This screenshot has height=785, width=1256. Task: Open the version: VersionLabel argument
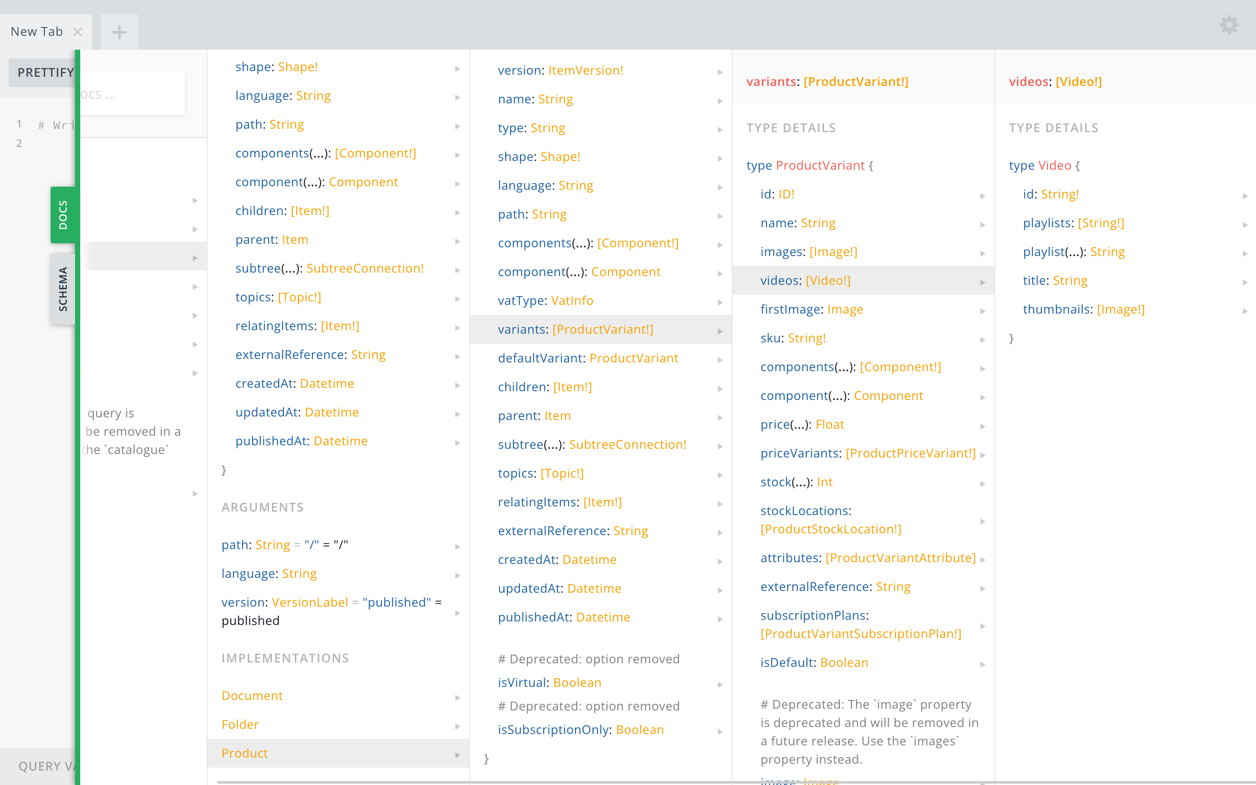pos(338,611)
